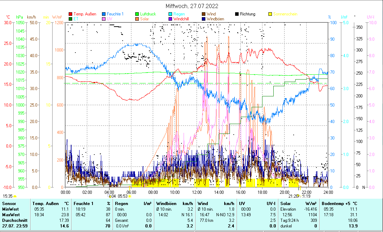Click the 12:00 time axis label

[197, 192]
